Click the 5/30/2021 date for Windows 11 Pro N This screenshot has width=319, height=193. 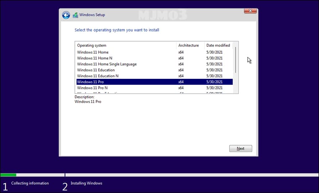(x=214, y=88)
